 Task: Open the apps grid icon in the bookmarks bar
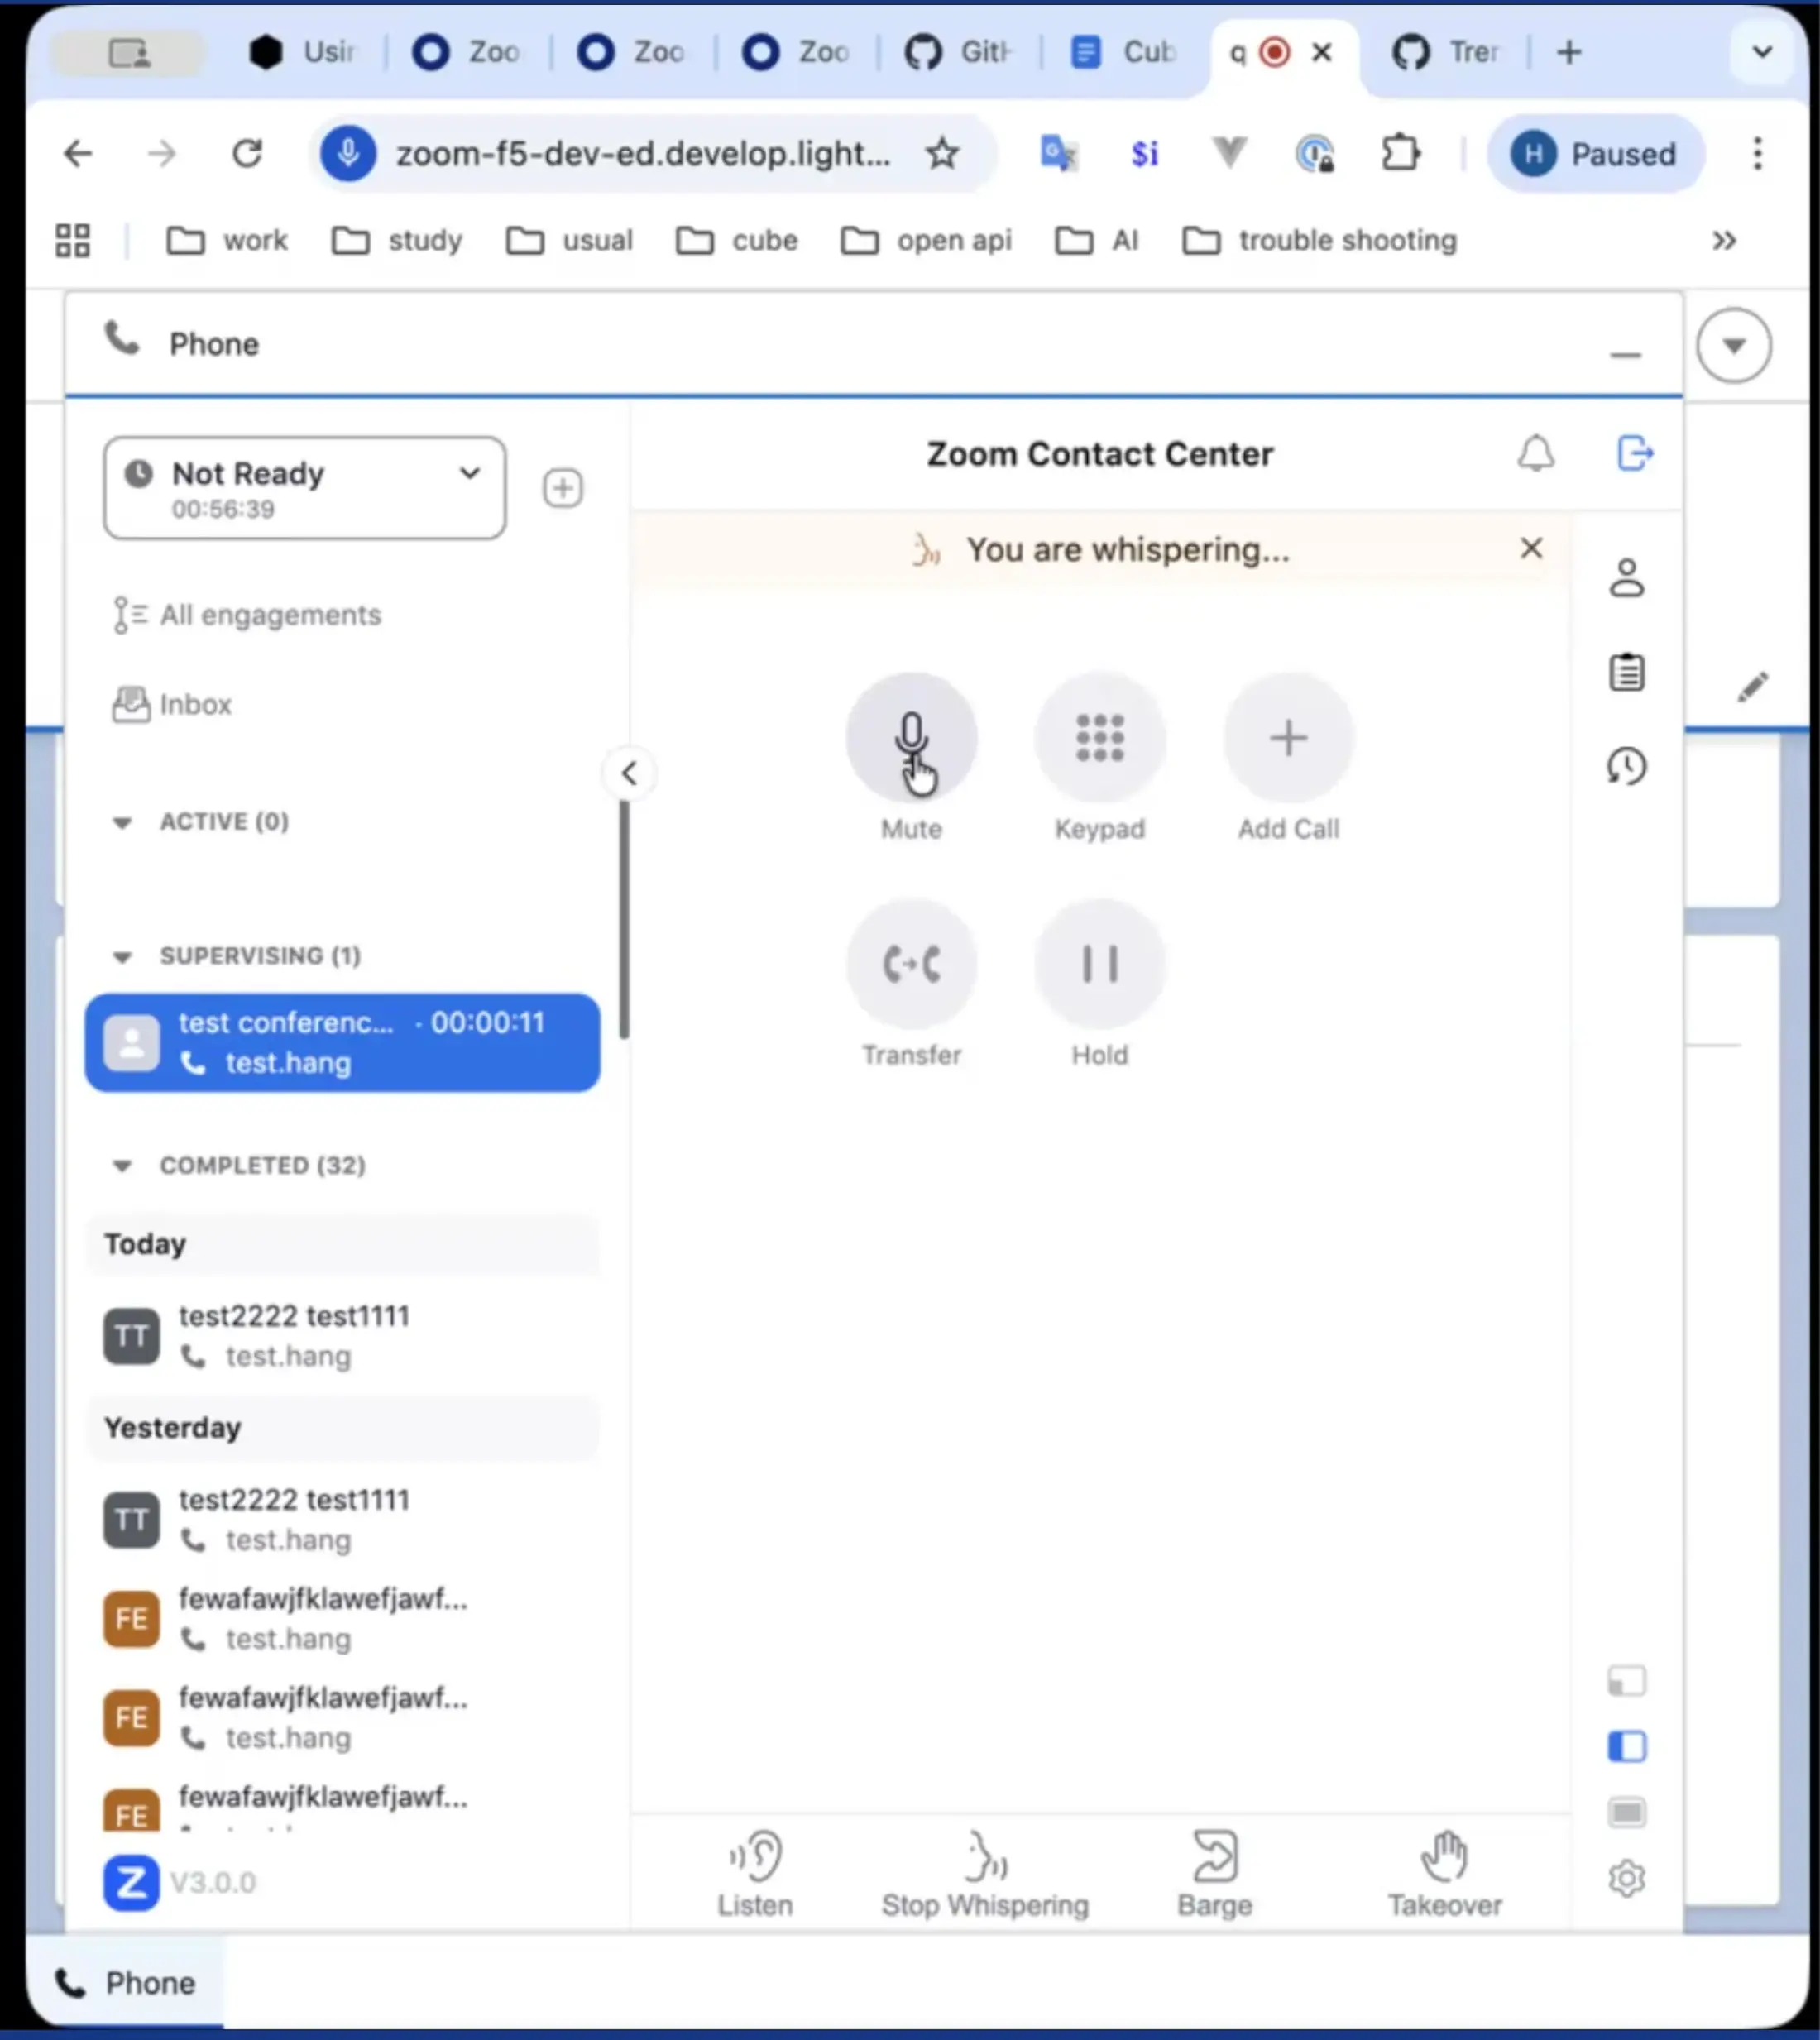(x=72, y=240)
